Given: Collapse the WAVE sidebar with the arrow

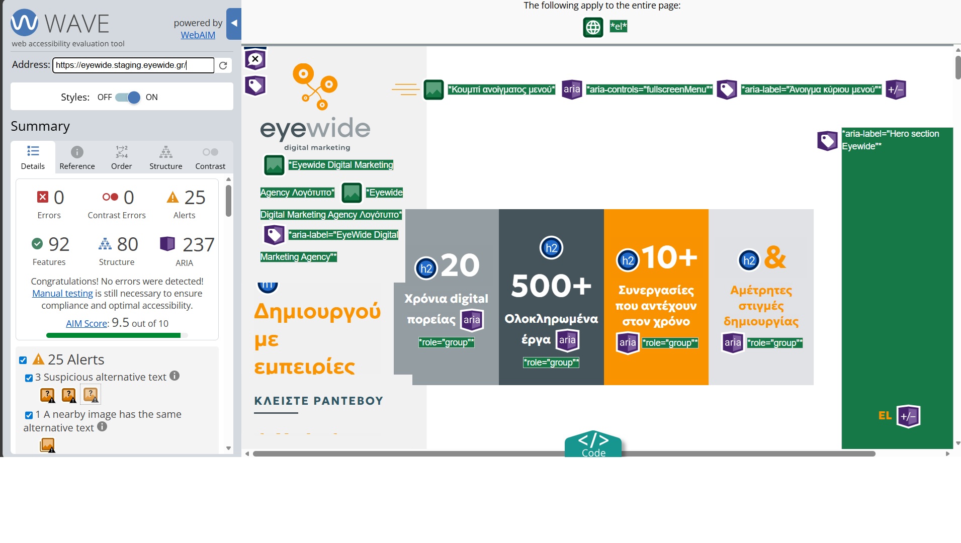Looking at the screenshot, I should 234,24.
